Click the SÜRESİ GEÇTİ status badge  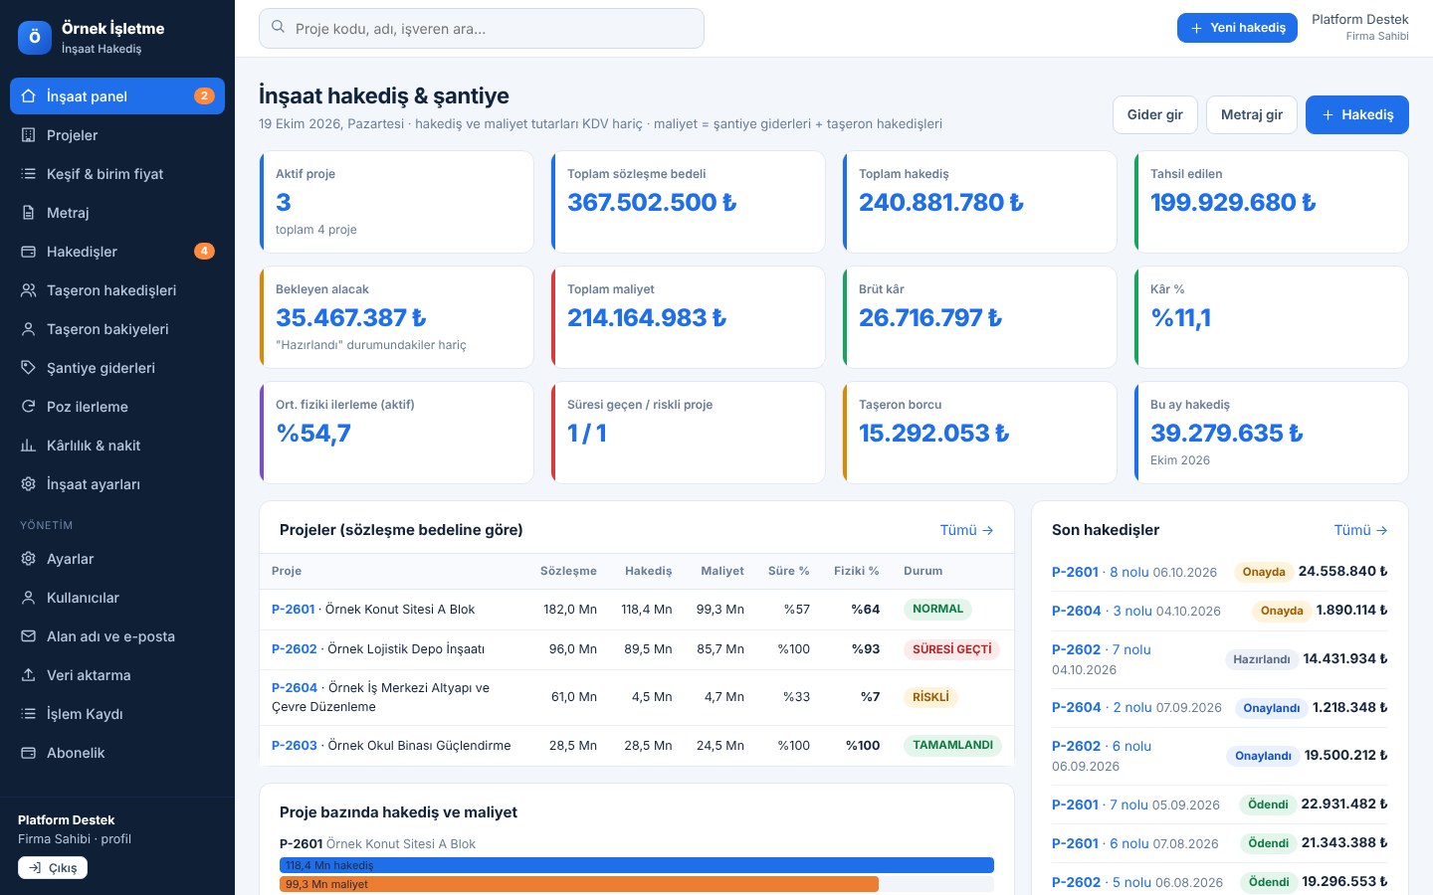pos(952,649)
